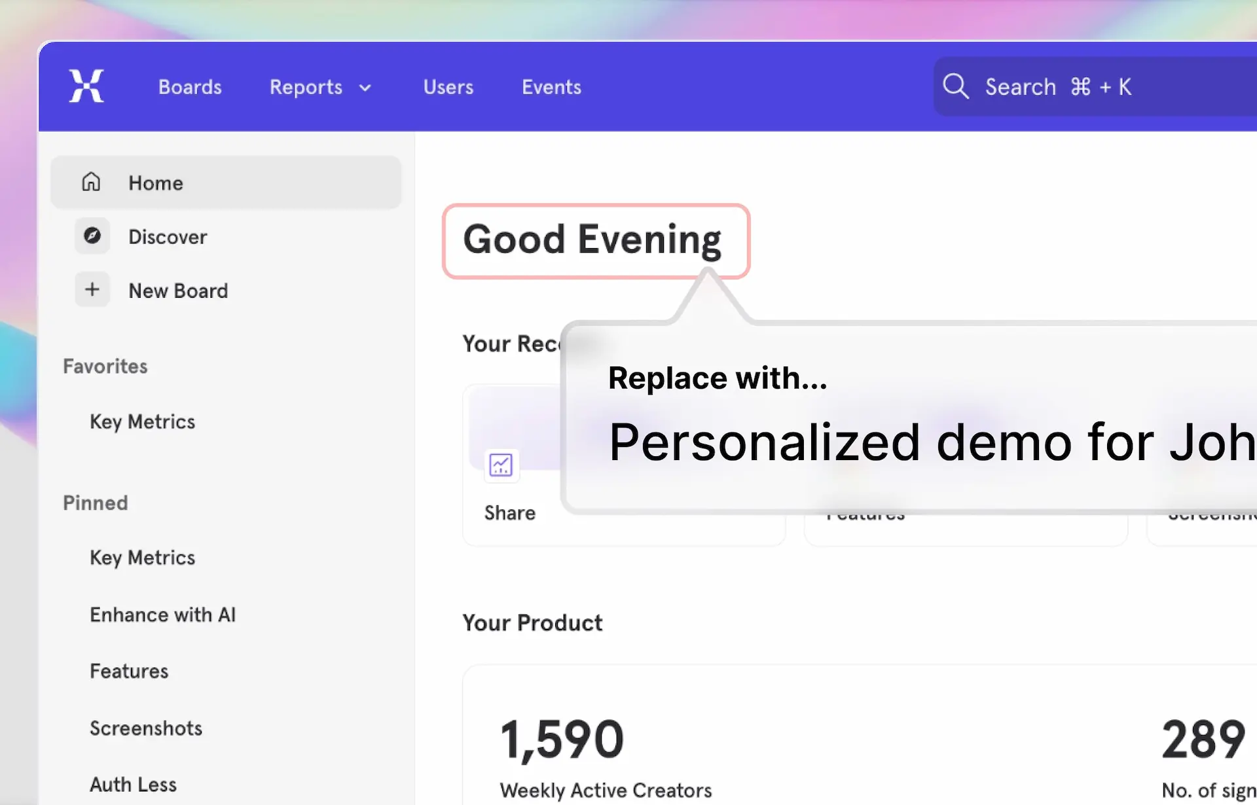1257x805 pixels.
Task: Navigate to Key Metrics board
Action: coord(143,420)
